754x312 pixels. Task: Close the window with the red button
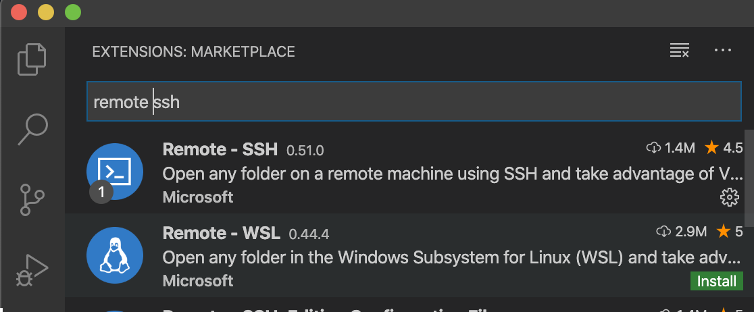pyautogui.click(x=19, y=11)
